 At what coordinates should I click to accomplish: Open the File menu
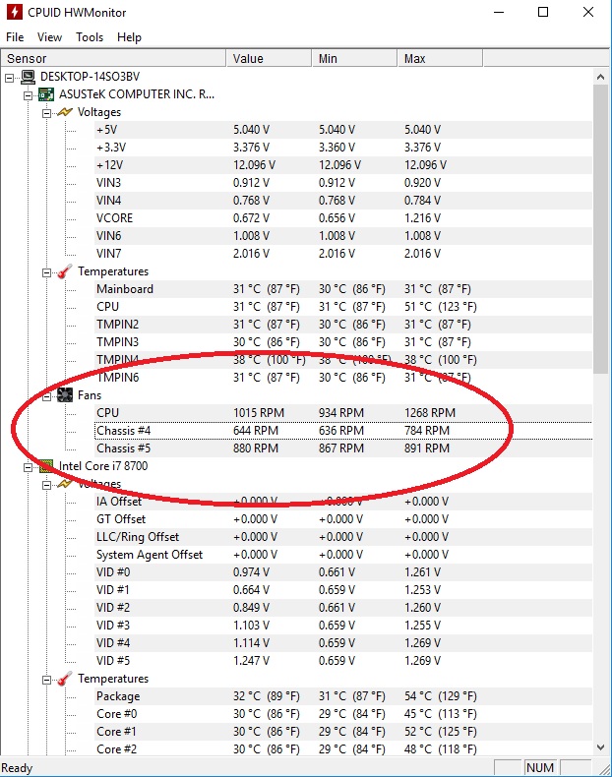pyautogui.click(x=15, y=37)
